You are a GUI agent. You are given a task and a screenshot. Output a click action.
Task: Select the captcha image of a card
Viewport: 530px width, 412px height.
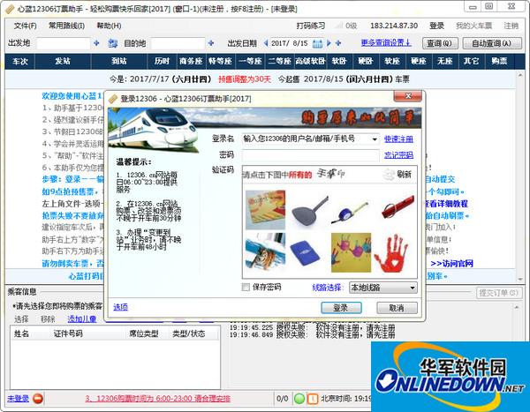click(x=265, y=209)
